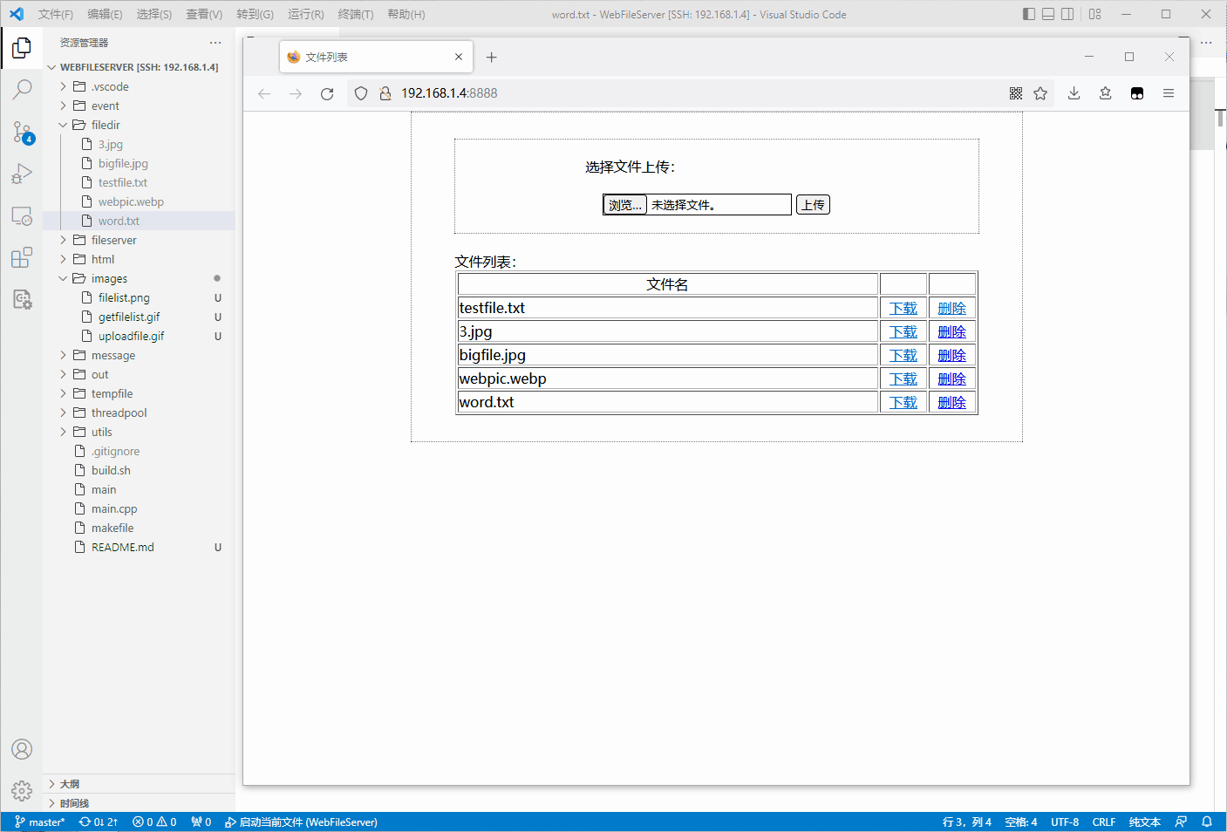1227x832 pixels.
Task: Open the Run and Debug view
Action: coord(22,174)
